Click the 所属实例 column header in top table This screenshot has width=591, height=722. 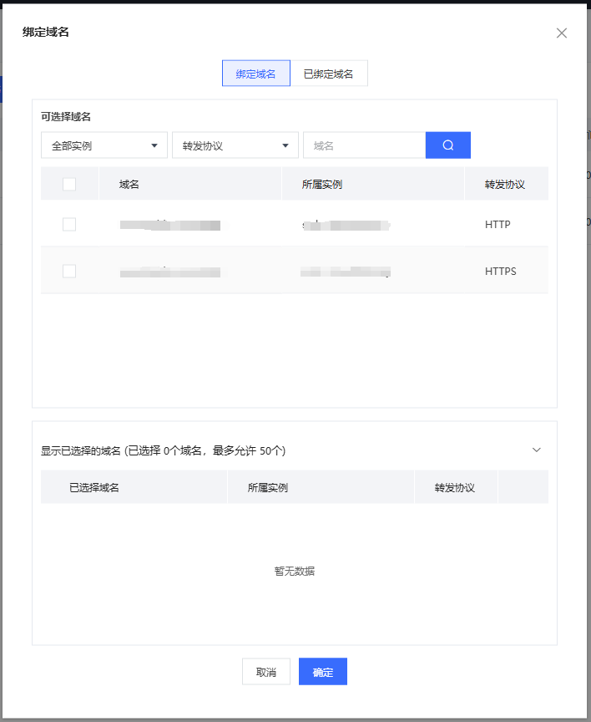click(322, 184)
